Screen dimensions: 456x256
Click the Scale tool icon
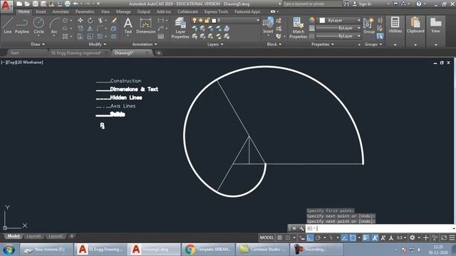(x=90, y=36)
